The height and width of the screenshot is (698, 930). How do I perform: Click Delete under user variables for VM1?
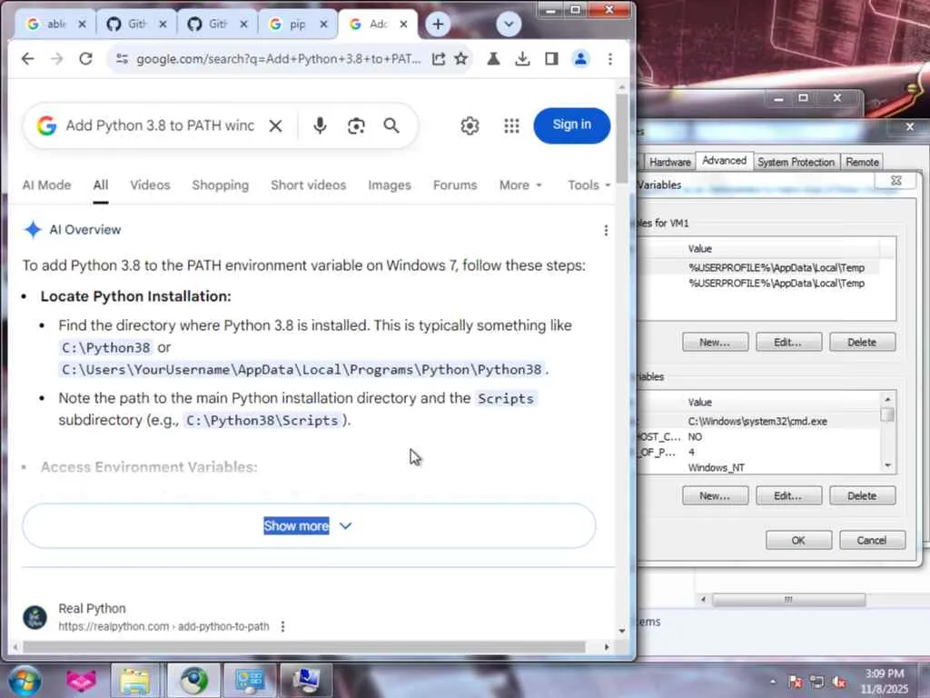tap(862, 343)
